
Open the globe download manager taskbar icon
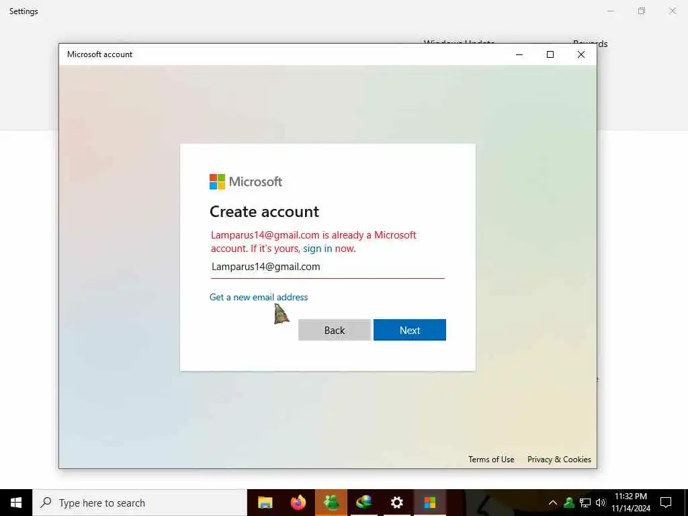pos(364,503)
